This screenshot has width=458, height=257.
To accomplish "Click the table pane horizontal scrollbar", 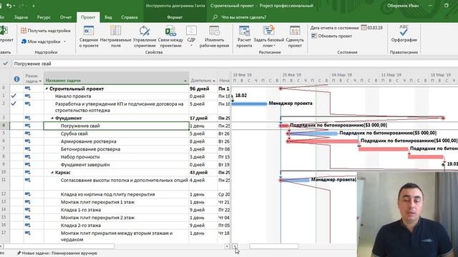I will (59, 246).
